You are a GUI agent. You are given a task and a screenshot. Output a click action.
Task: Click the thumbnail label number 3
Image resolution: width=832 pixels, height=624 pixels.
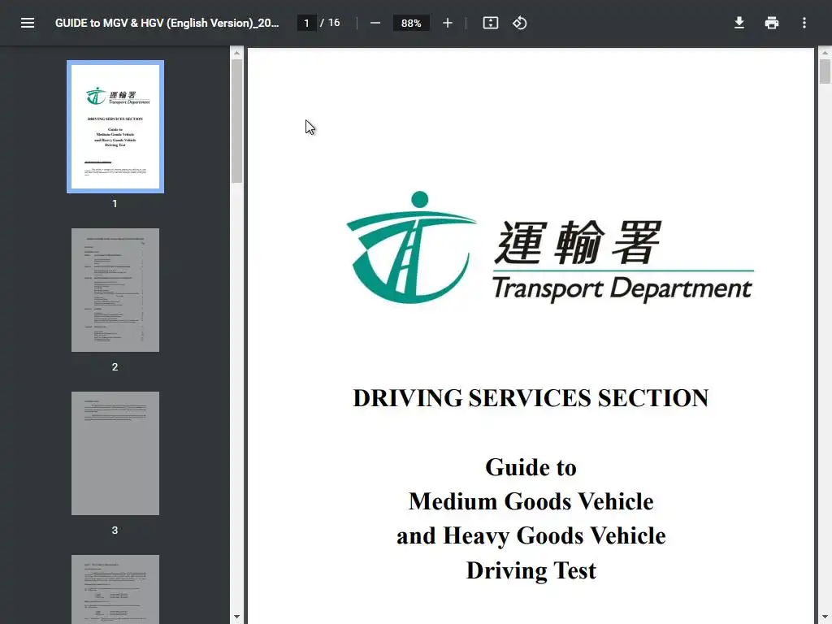point(115,530)
